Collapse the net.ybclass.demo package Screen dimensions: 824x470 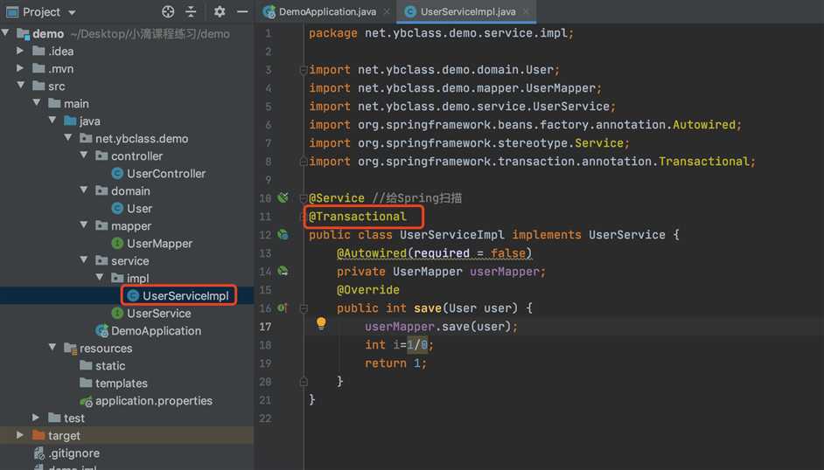click(67, 137)
